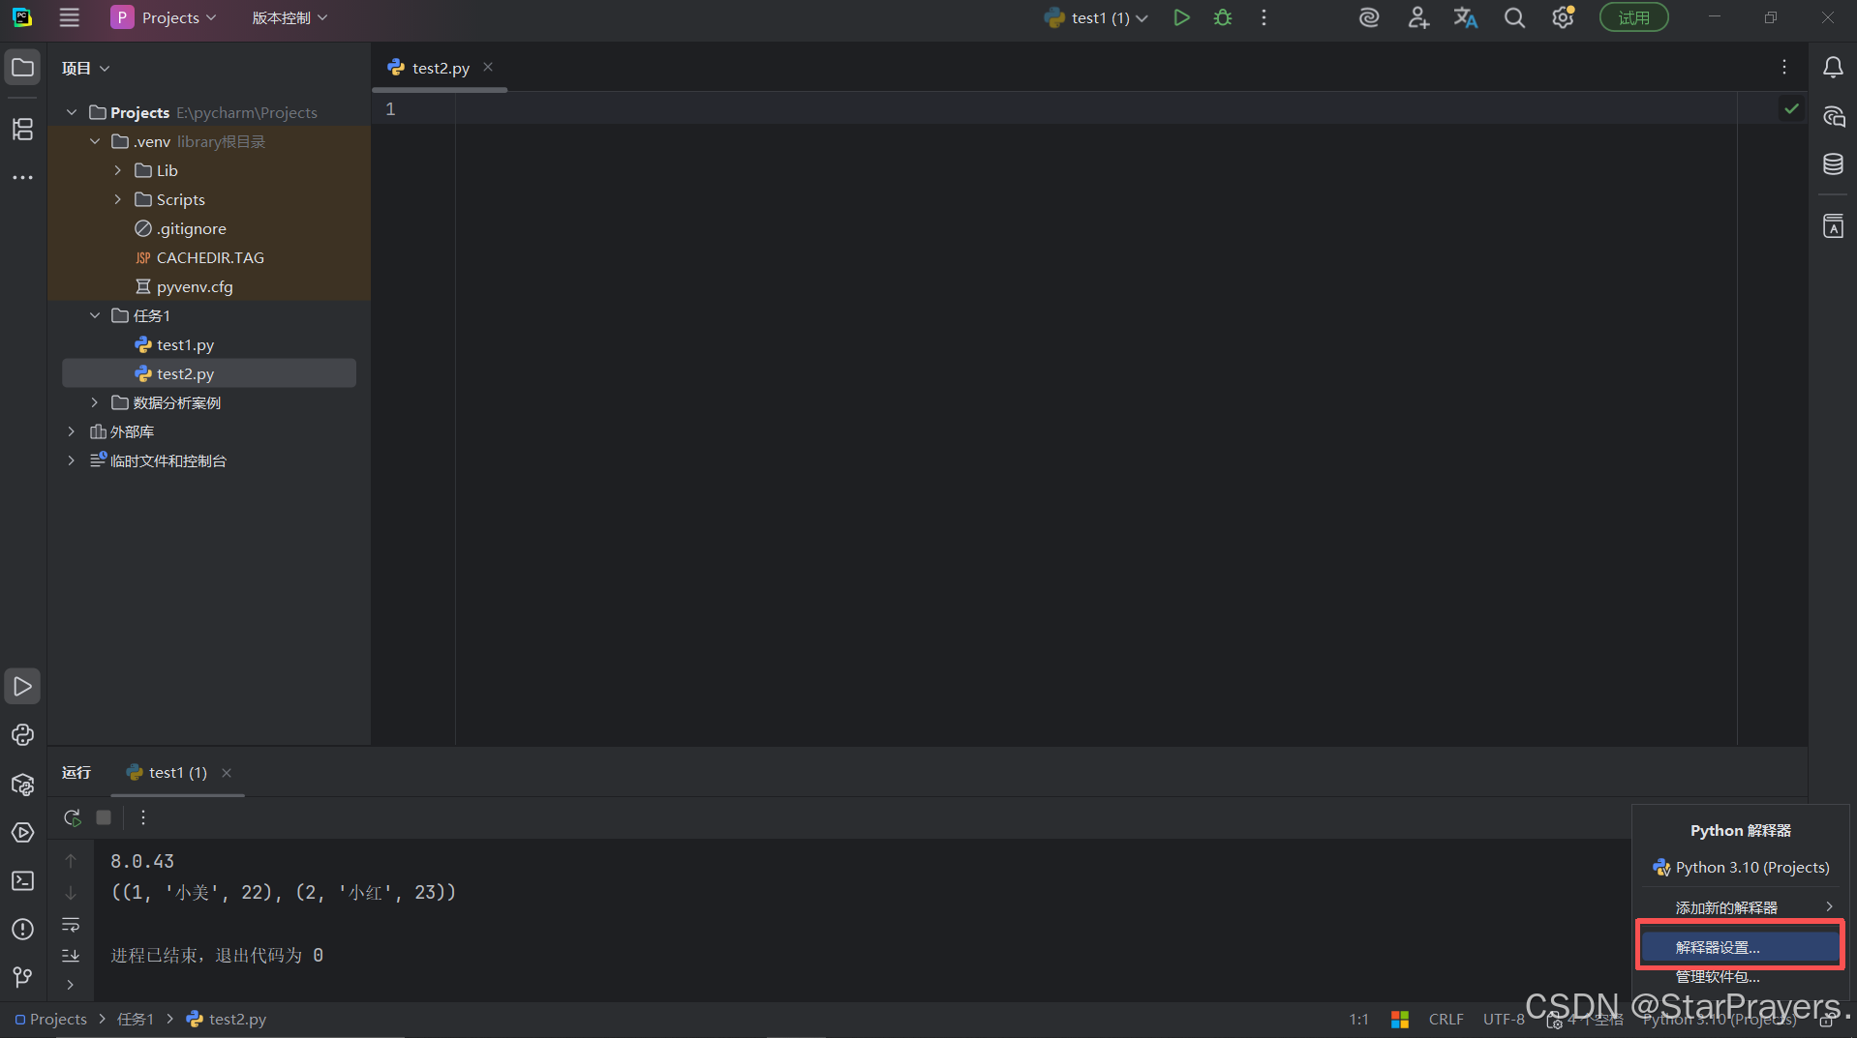This screenshot has height=1038, width=1857.
Task: Open the Services tool window icon
Action: [22, 832]
